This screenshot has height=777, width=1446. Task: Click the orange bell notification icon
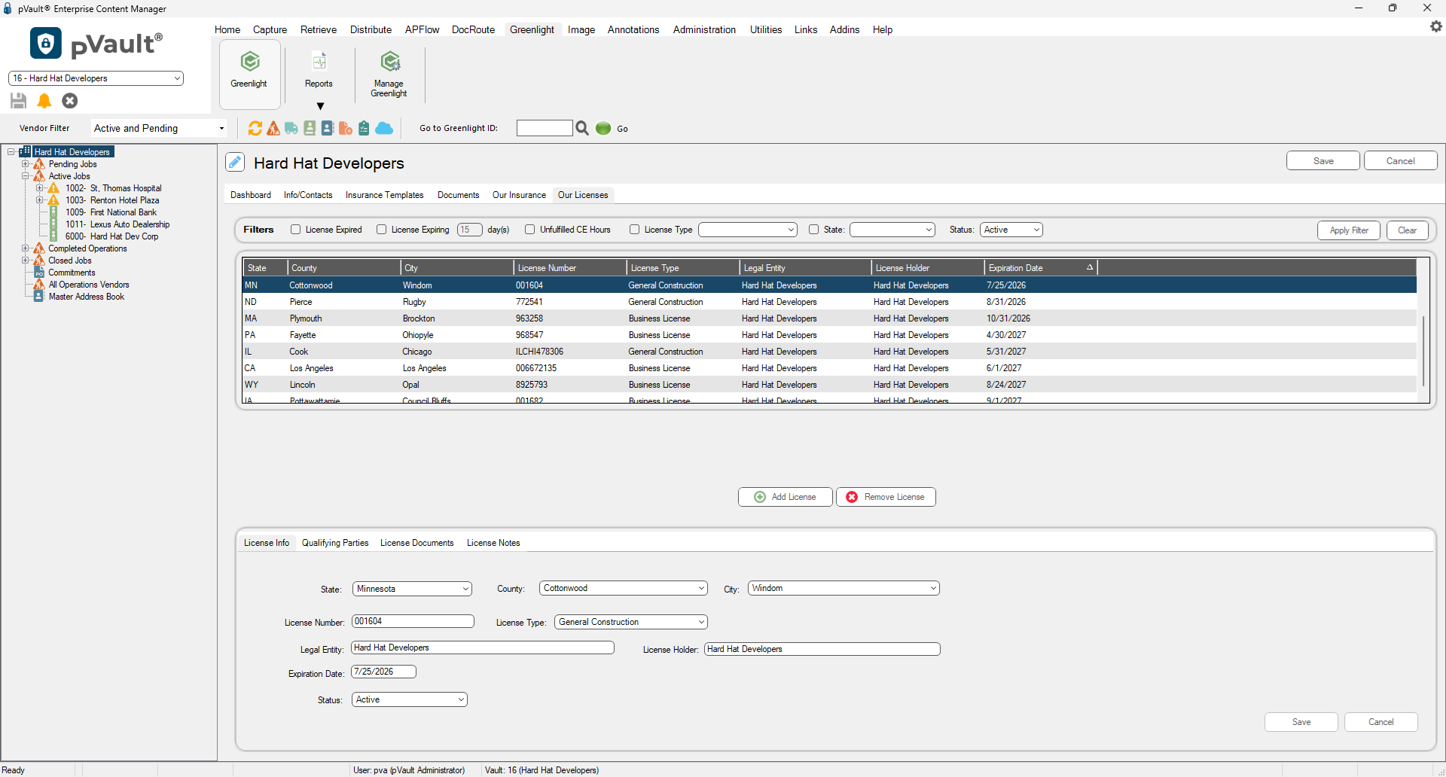pos(44,100)
